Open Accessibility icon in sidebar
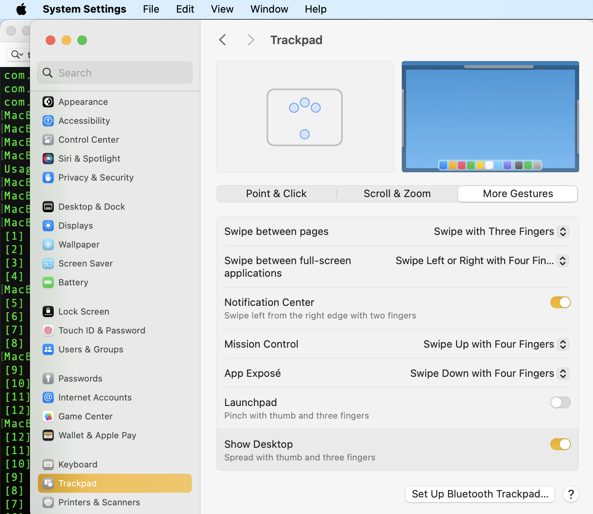 (48, 121)
